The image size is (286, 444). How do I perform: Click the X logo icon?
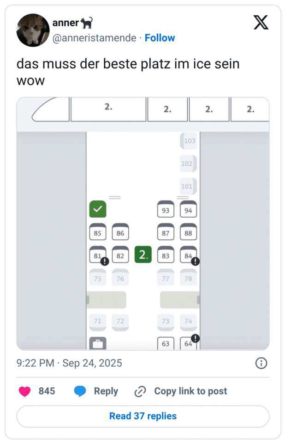(261, 22)
